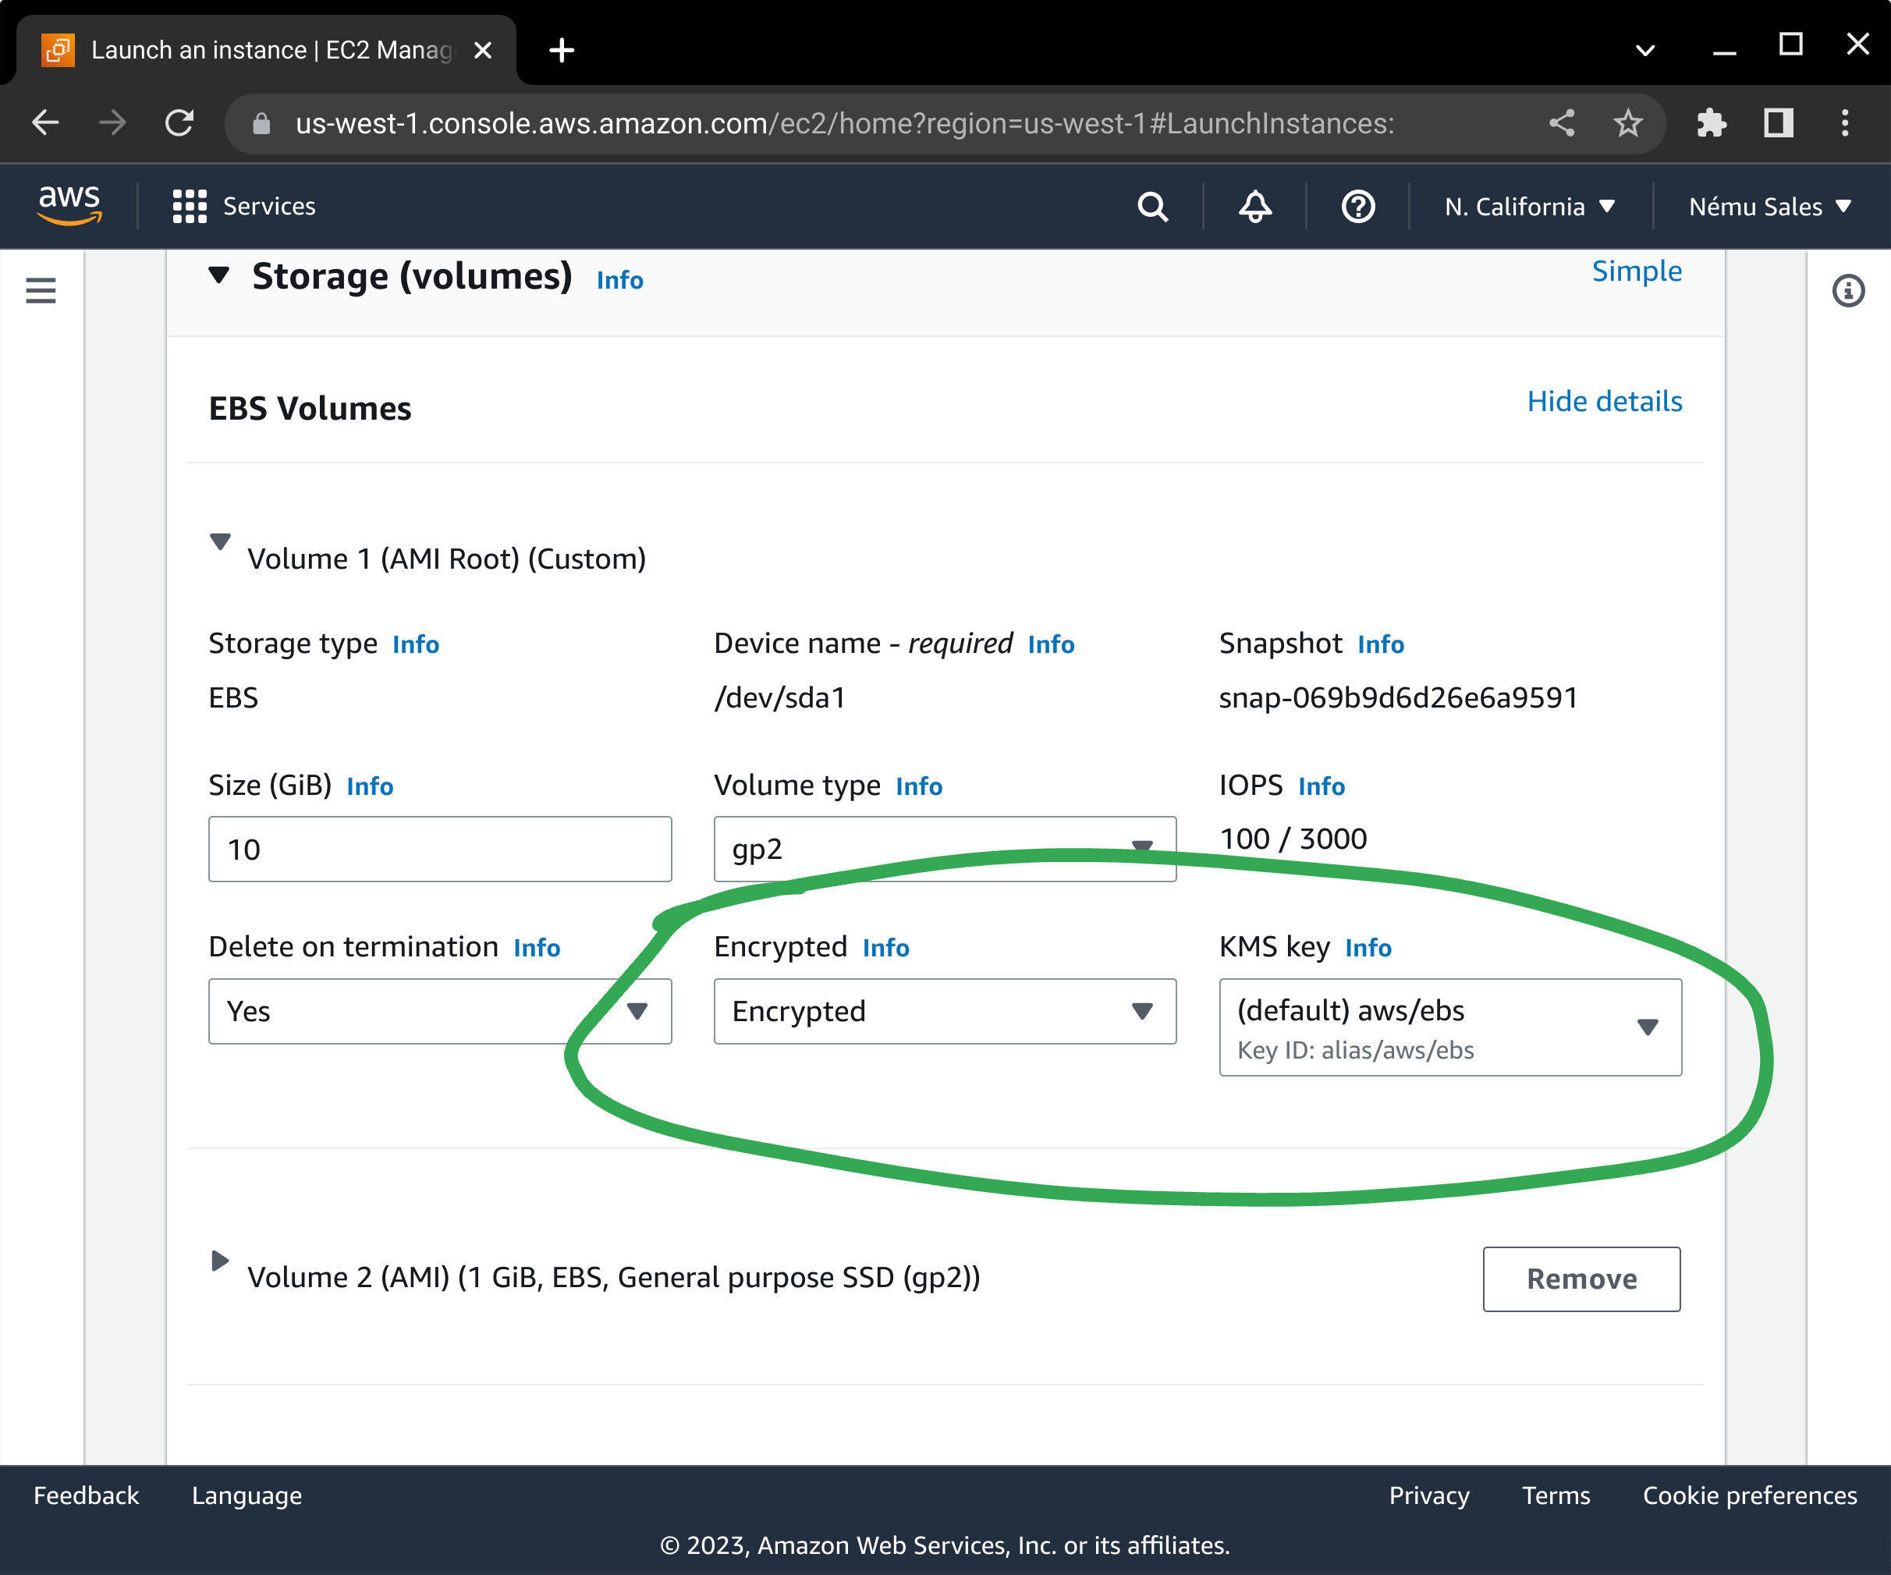
Task: Open the help question mark icon
Action: click(x=1358, y=206)
